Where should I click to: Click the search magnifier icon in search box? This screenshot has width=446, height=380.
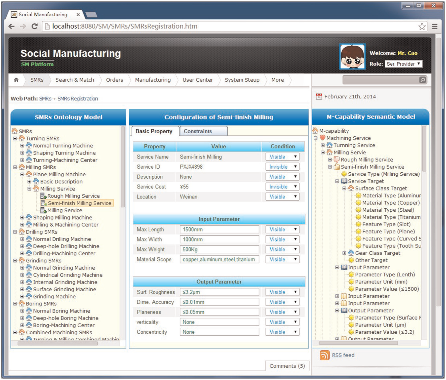pyautogui.click(x=422, y=80)
